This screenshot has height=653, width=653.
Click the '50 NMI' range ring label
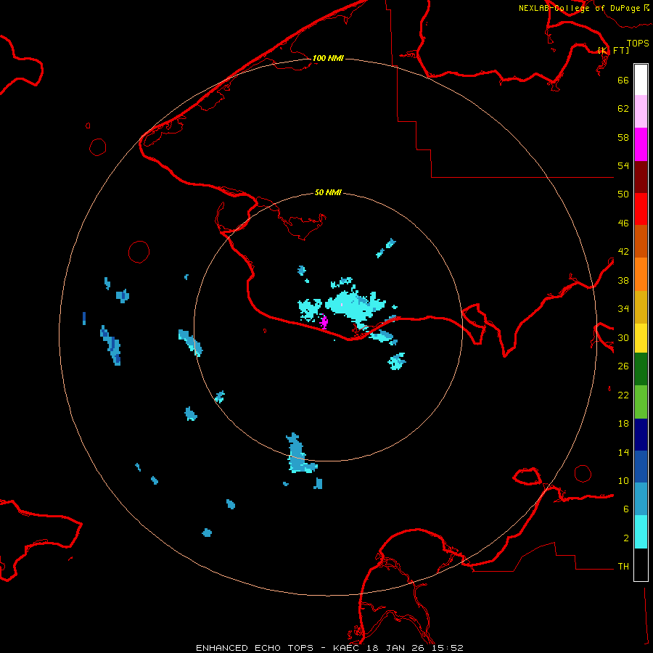point(328,192)
